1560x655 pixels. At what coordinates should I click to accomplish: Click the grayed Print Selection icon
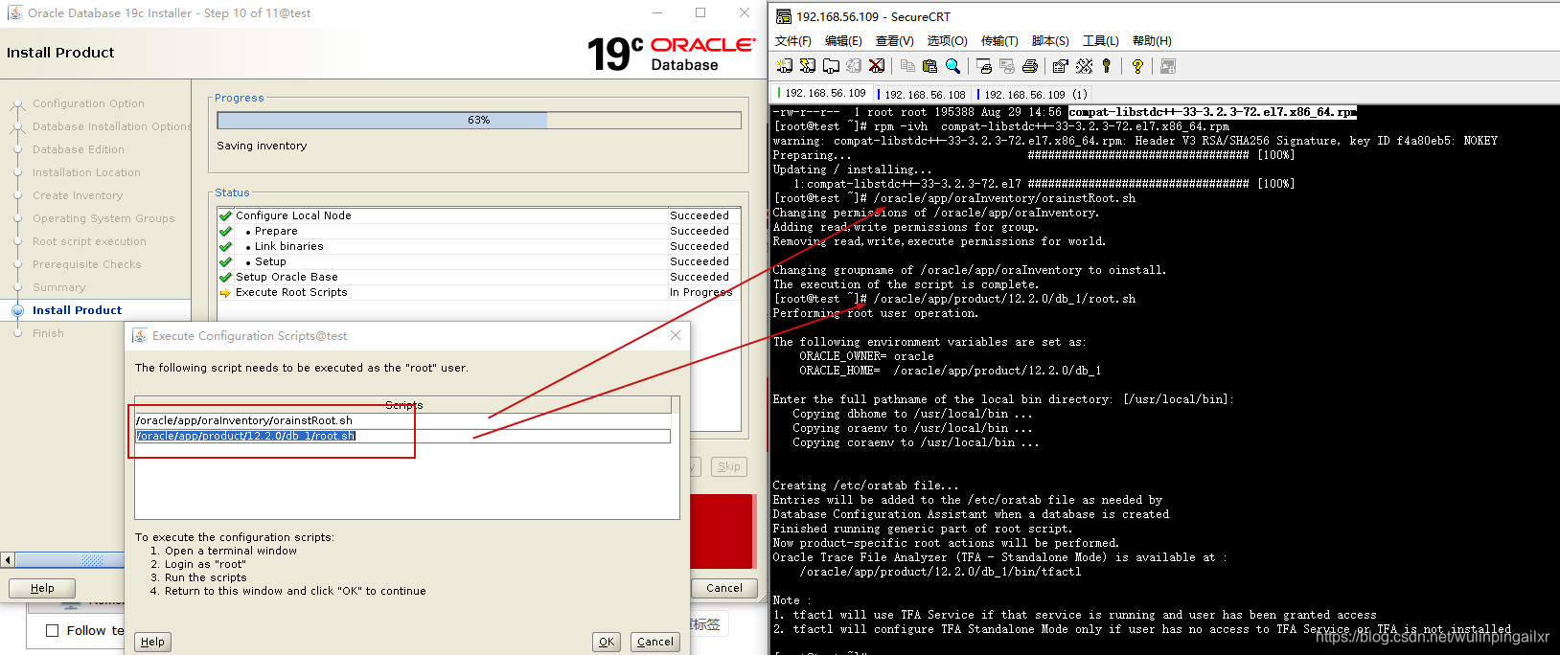tap(1007, 66)
